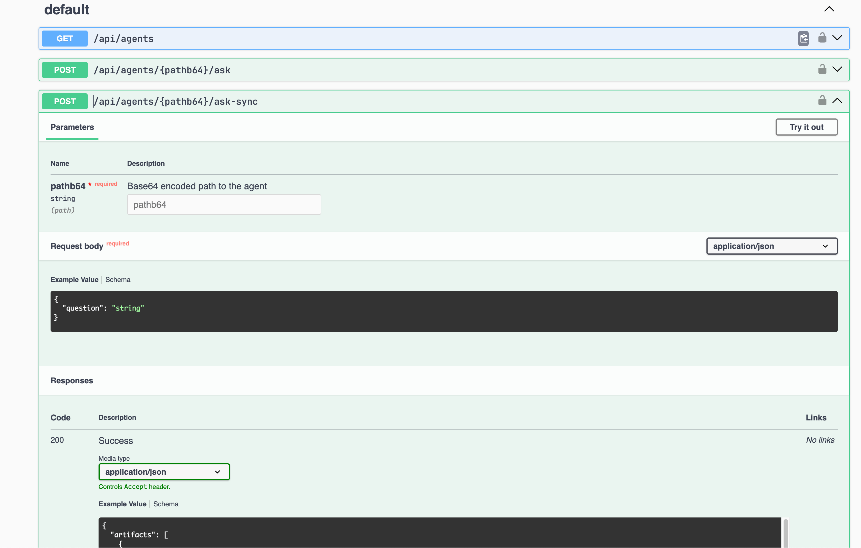
Task: Expand the POST /ask operation chevron
Action: point(837,69)
